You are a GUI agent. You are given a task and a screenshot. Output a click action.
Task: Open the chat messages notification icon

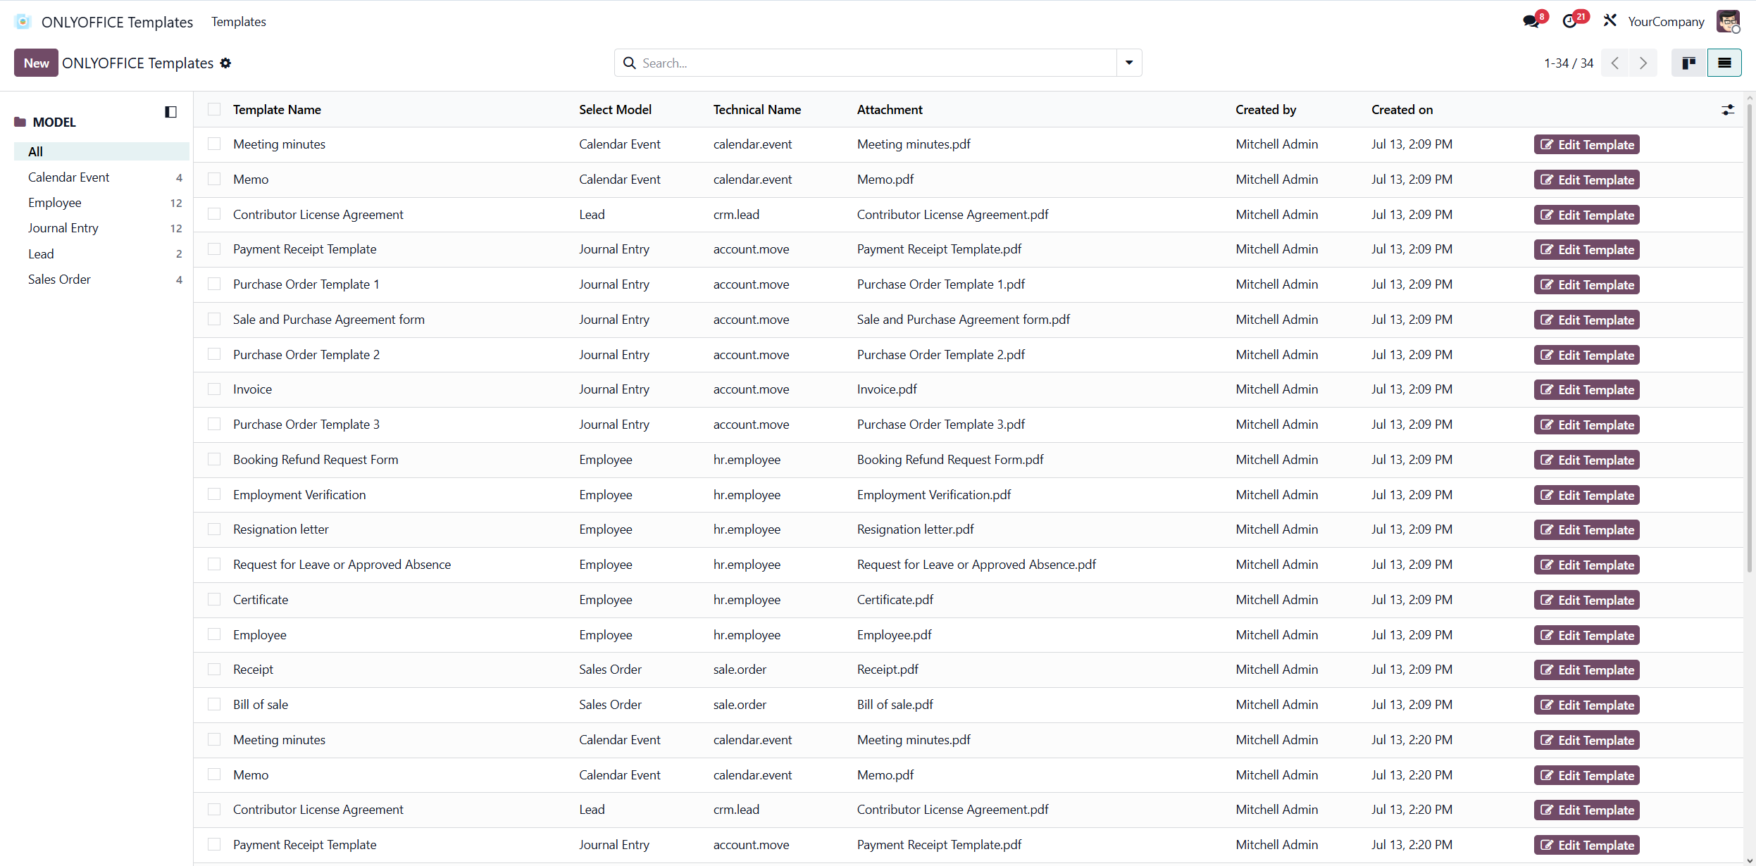[x=1531, y=21]
